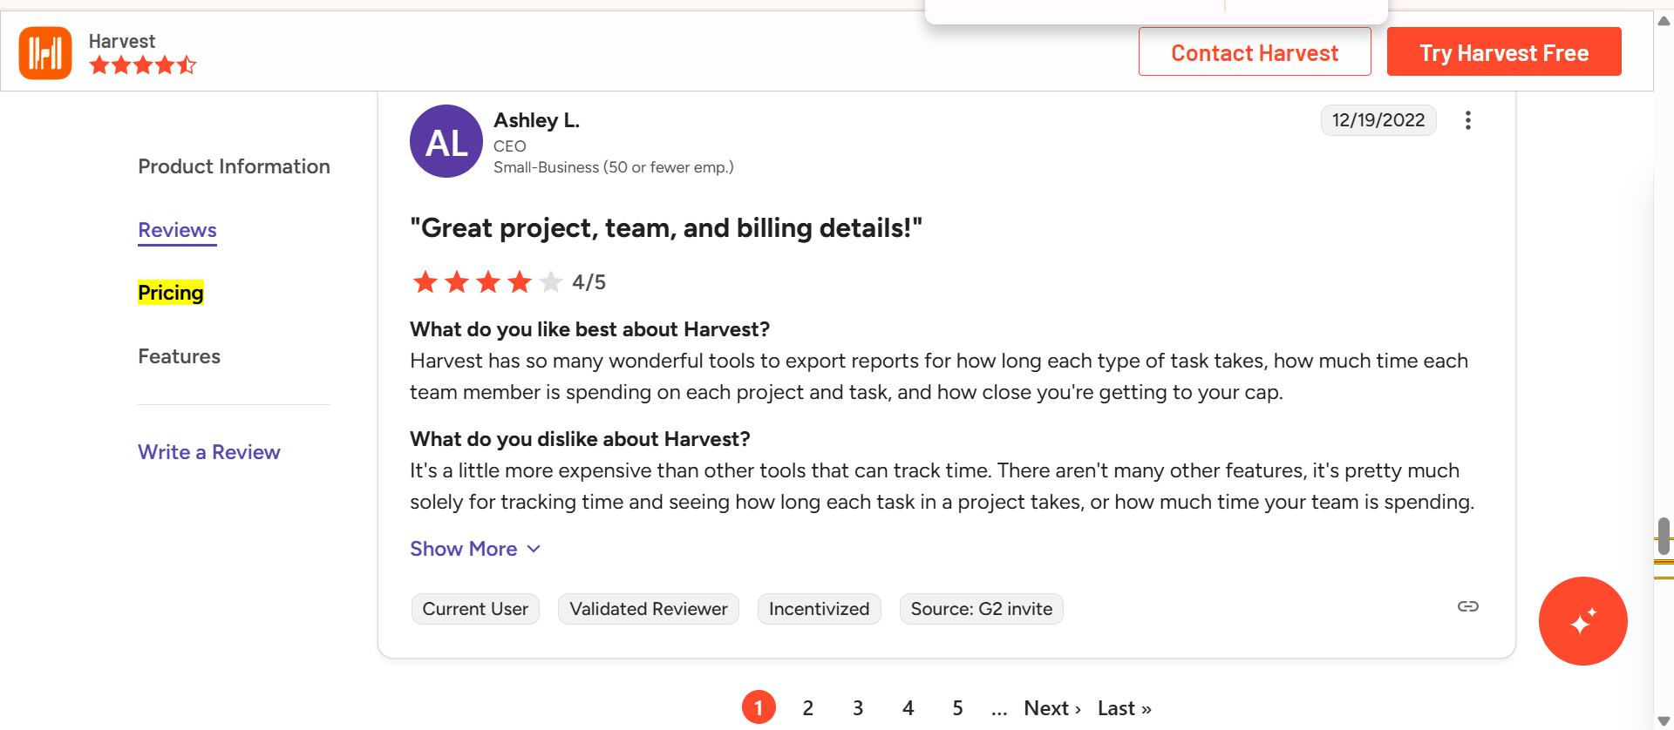Click the review date 12/19/2022
Viewport: 1674px width, 730px height.
1378,120
